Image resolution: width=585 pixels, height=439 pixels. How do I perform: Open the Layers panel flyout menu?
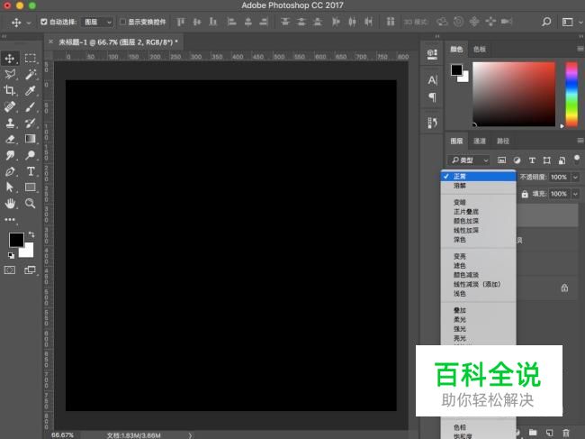[580, 141]
